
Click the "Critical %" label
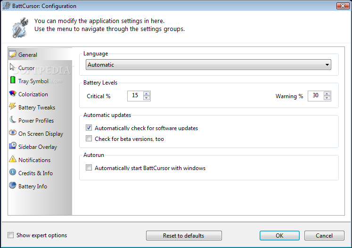[98, 96]
